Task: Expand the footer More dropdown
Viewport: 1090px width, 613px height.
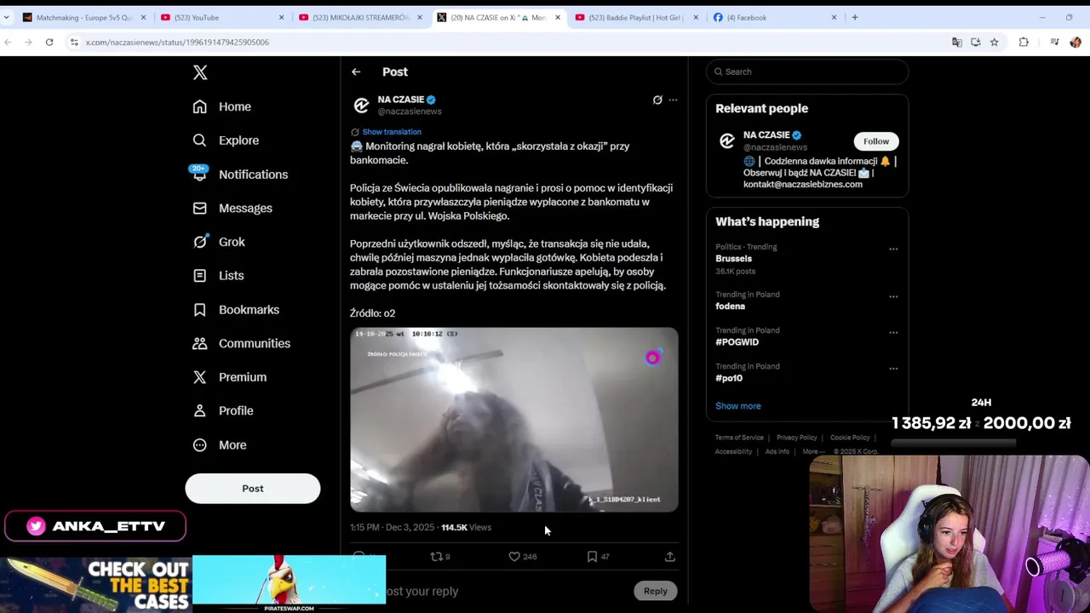Action: pos(812,451)
